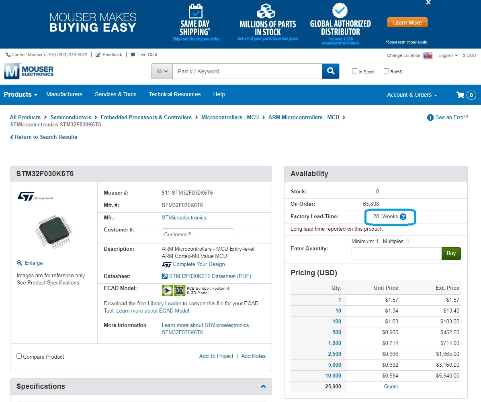Open the Library Loader link
The height and width of the screenshot is (402, 481).
click(164, 303)
